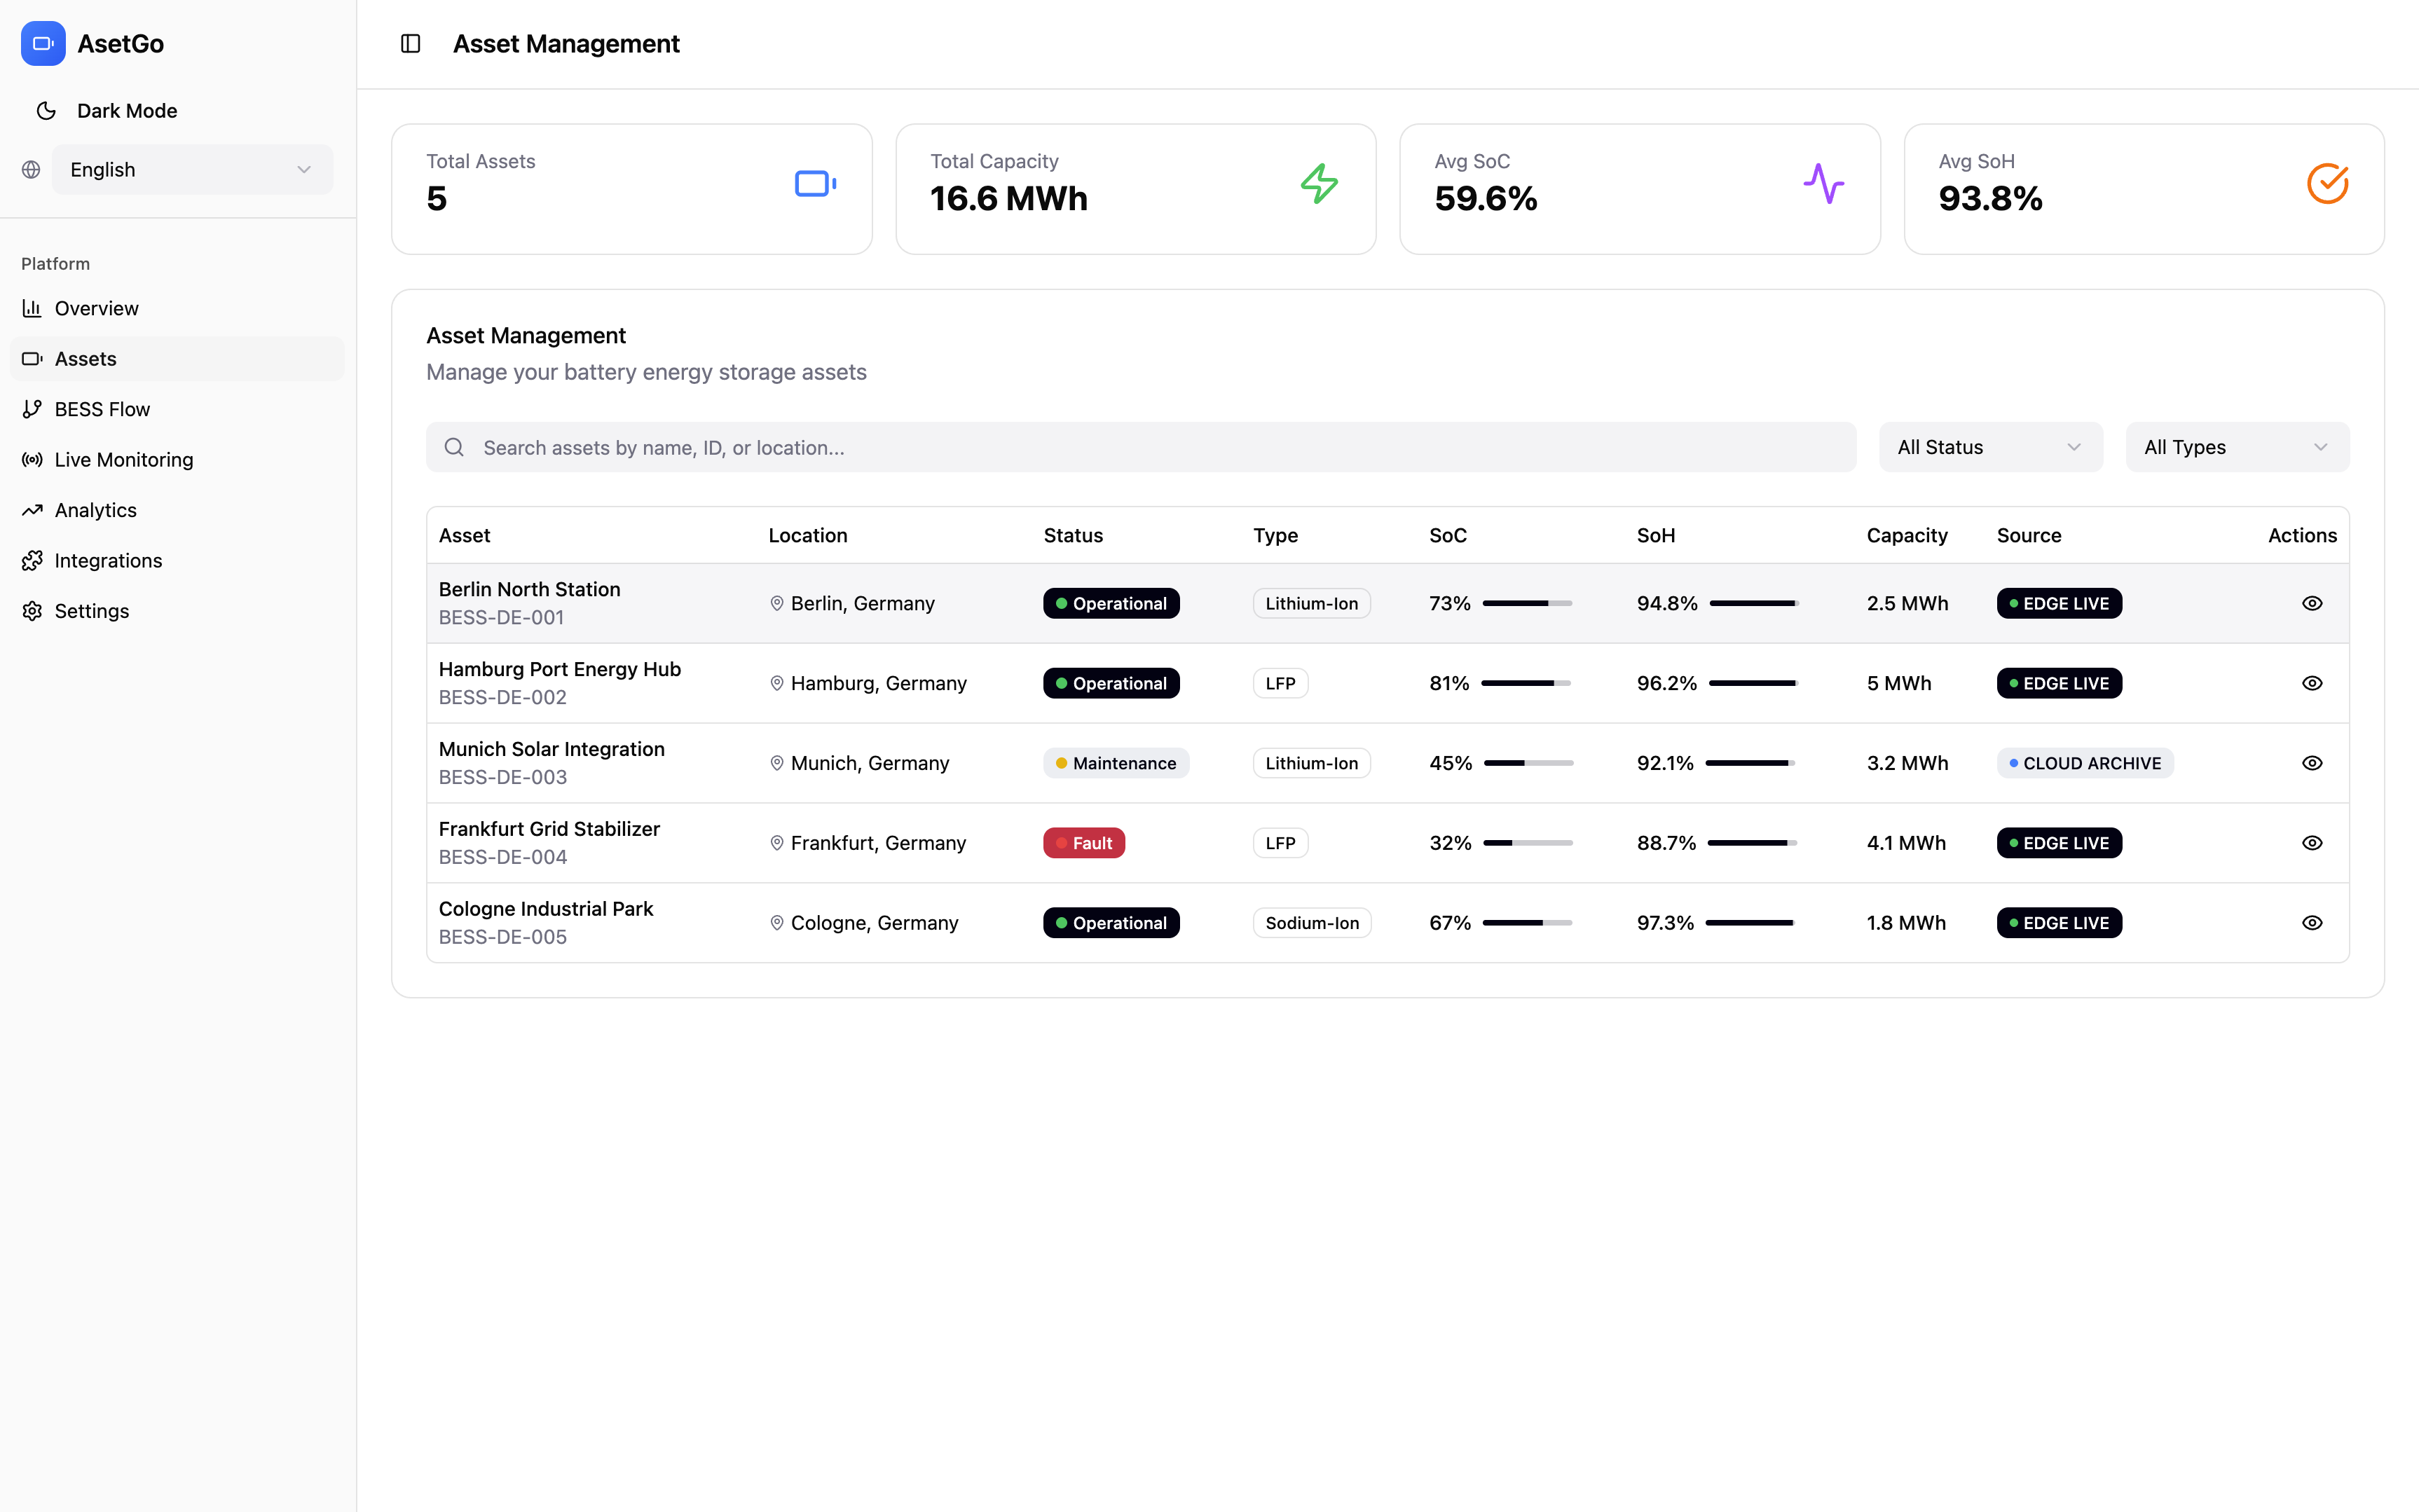Click the Total Assets battery icon

815,184
